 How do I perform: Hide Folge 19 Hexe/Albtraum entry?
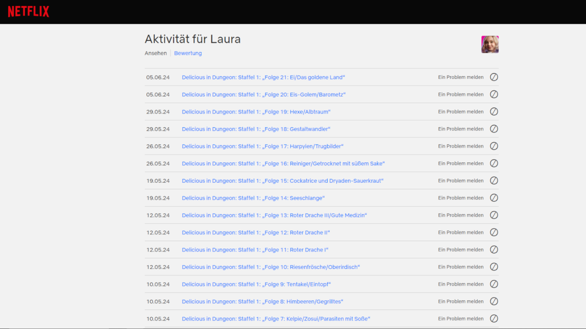(494, 112)
